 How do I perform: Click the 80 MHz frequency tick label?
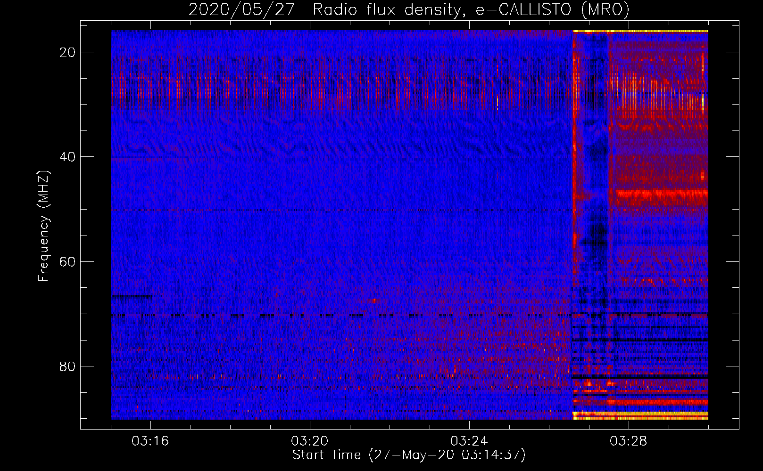pos(67,366)
